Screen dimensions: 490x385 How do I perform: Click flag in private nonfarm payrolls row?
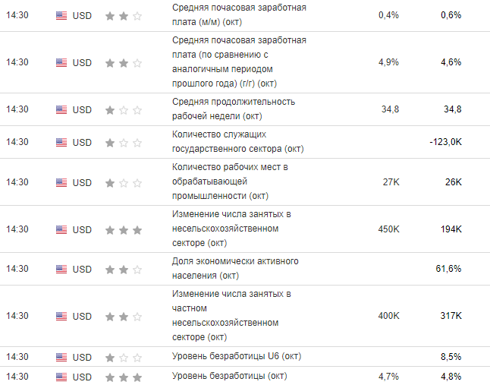61,316
